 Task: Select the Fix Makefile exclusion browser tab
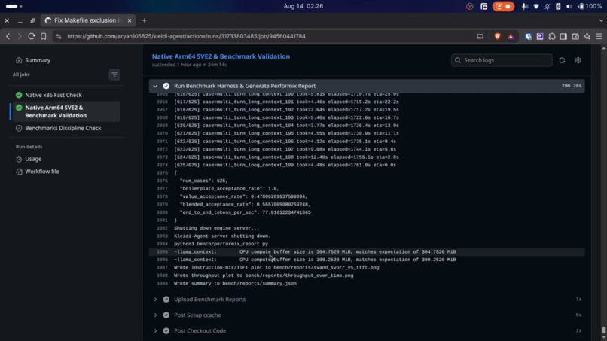[x=88, y=20]
